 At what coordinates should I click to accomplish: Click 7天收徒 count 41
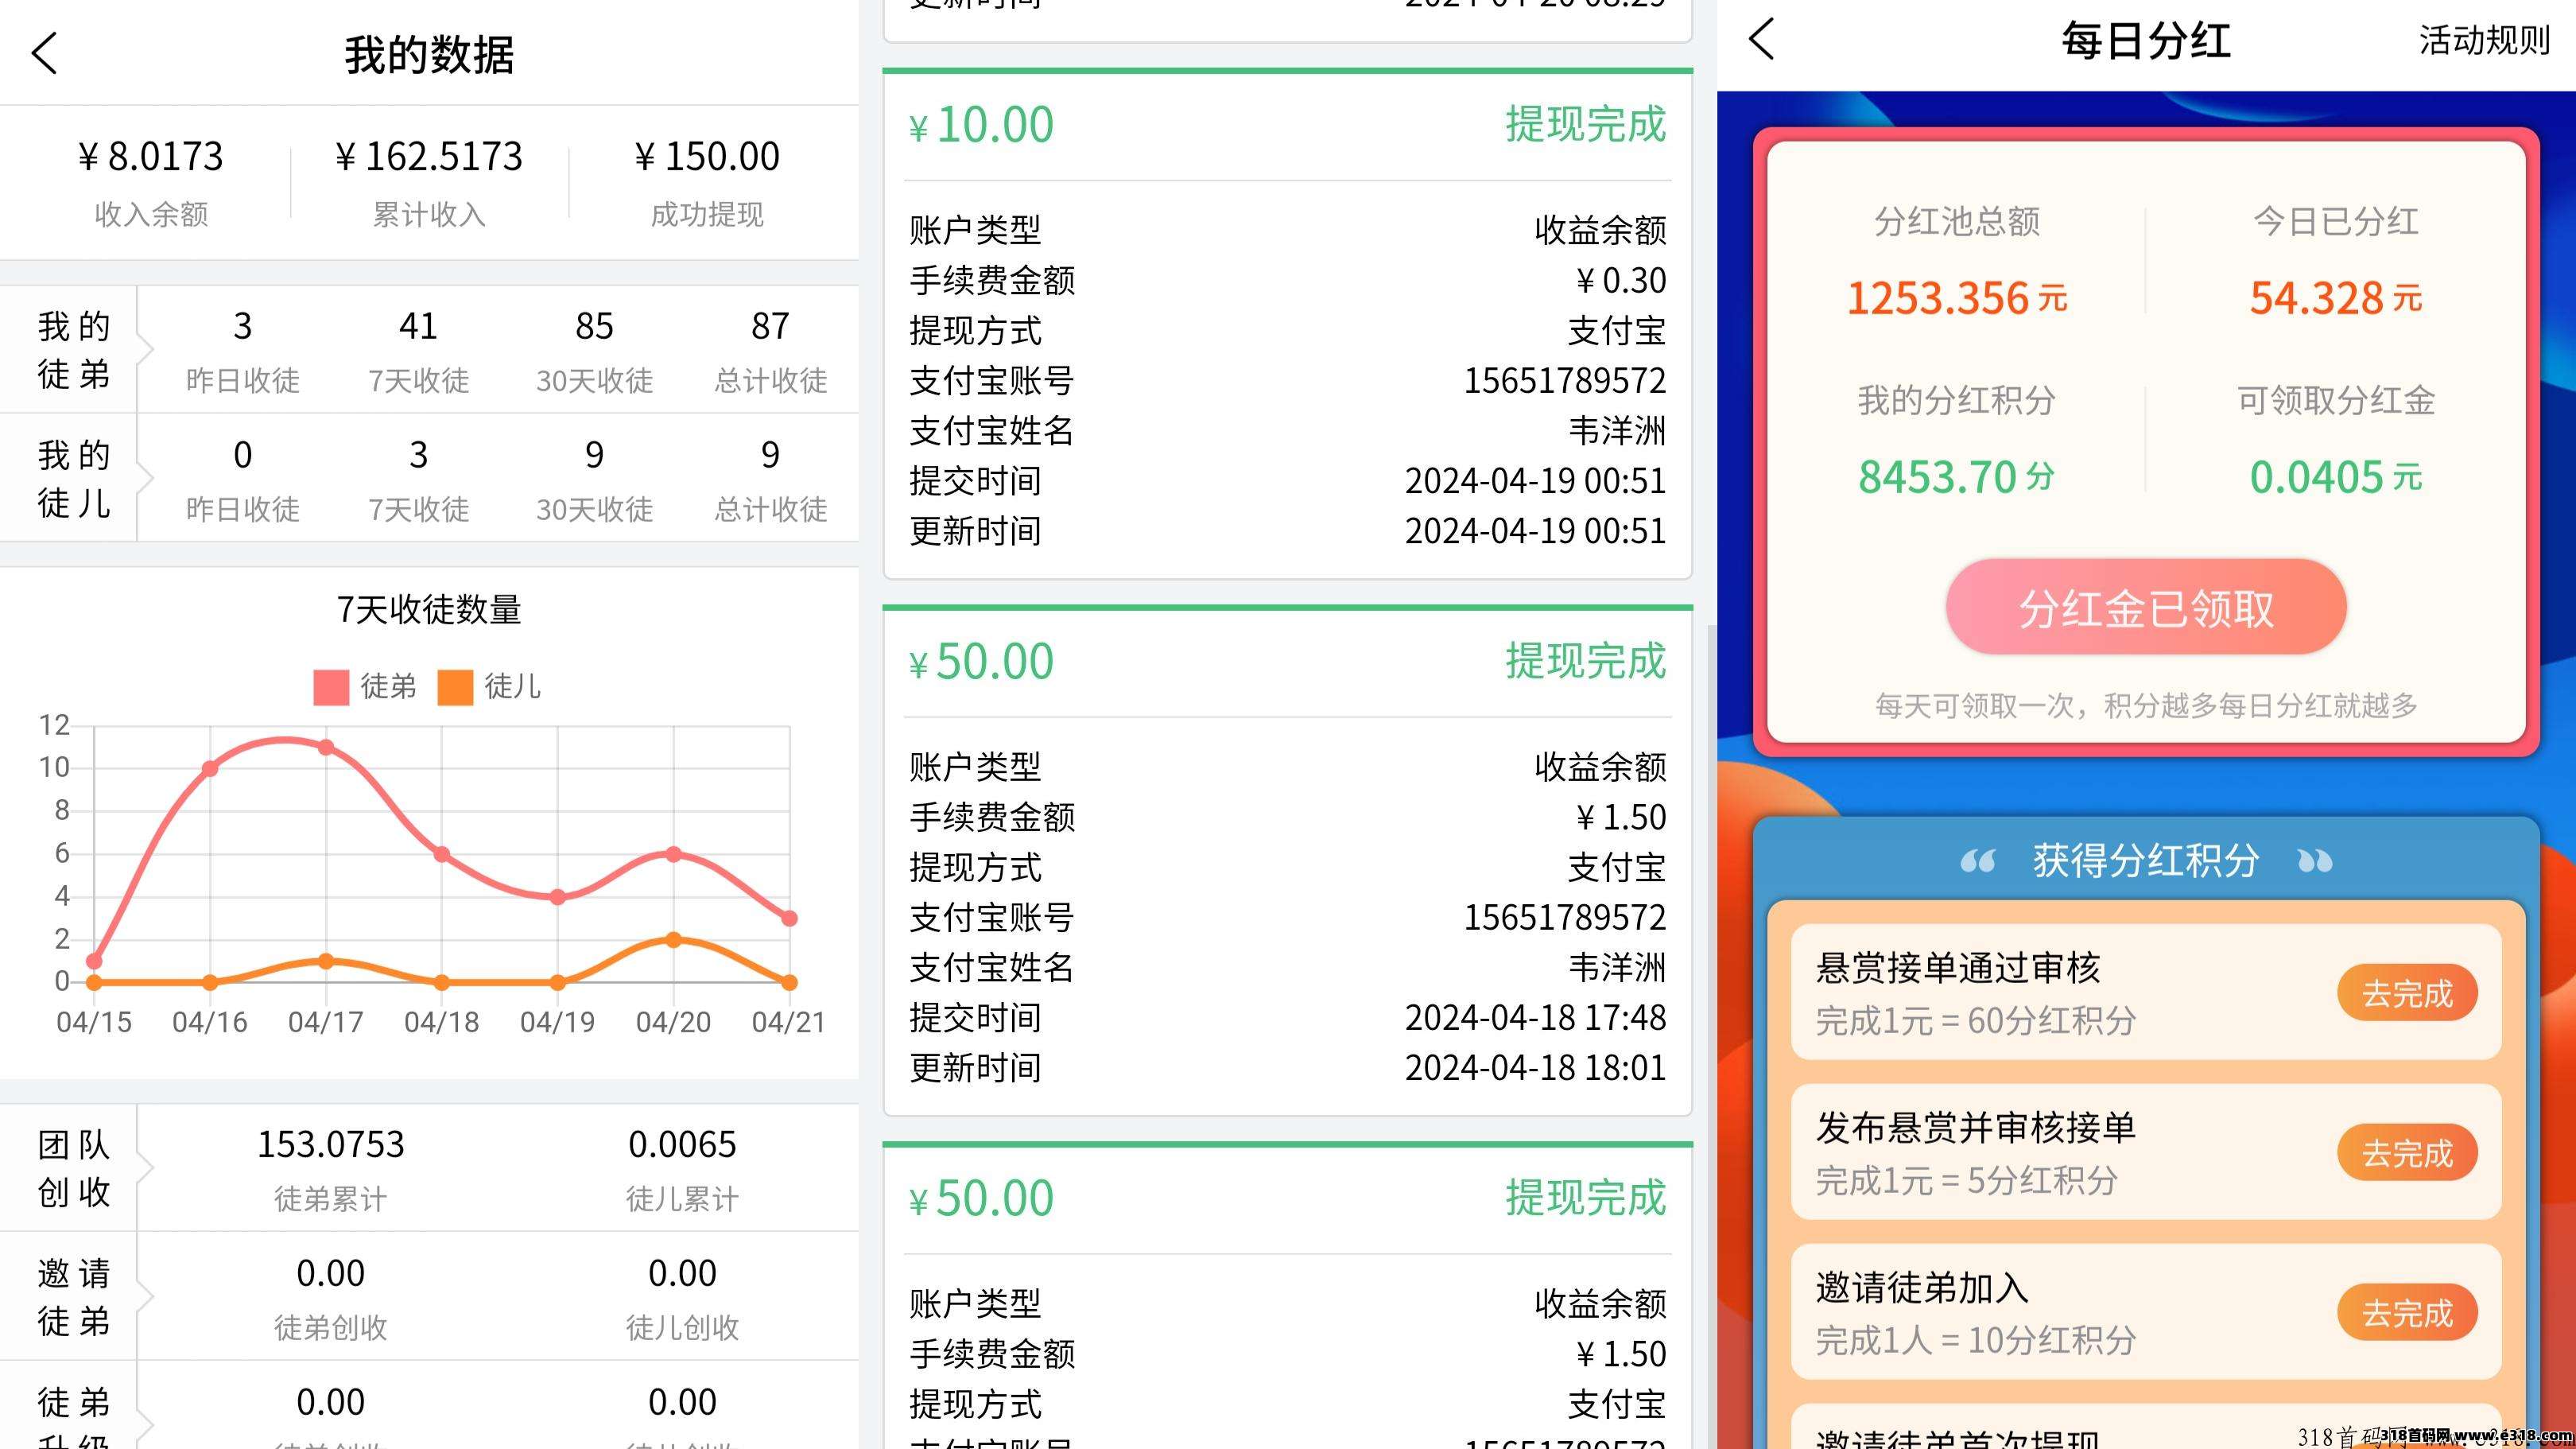pyautogui.click(x=418, y=326)
